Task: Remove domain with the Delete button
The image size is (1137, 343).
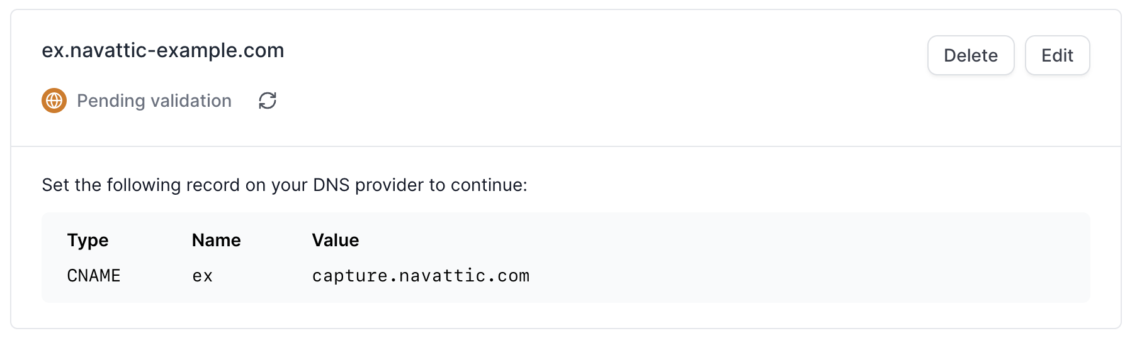Action: (971, 55)
